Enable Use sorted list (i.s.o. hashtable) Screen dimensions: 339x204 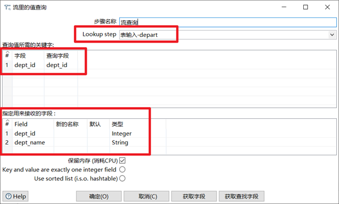(x=122, y=178)
